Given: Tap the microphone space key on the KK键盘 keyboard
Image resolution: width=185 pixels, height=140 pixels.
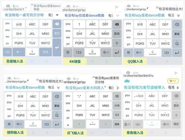Looking at the screenshot, I should tap(92, 52).
